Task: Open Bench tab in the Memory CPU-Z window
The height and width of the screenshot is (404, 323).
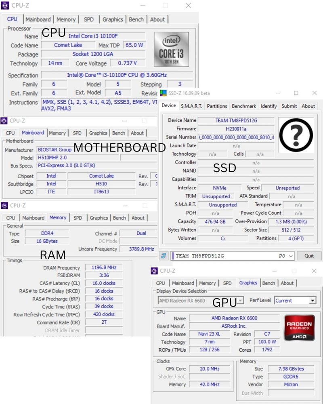Action: coord(119,218)
